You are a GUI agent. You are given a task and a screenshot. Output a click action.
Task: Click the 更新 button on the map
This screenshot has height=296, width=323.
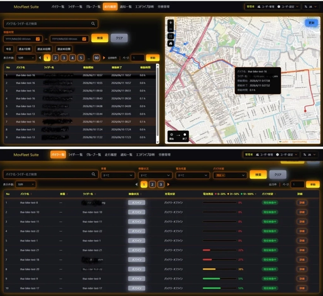pos(311,23)
